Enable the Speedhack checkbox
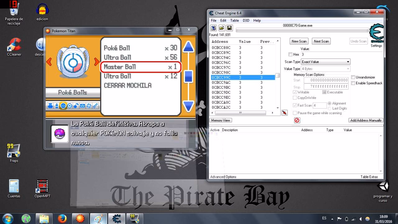Image resolution: width=398 pixels, height=224 pixels. [353, 83]
